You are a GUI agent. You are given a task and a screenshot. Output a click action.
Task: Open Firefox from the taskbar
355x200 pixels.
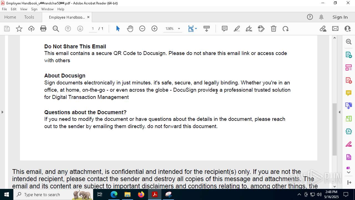click(x=141, y=194)
